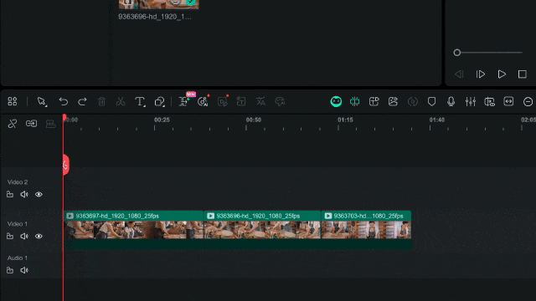The height and width of the screenshot is (301, 536).
Task: Click the dimmed play-frame icon with red dot
Action: click(x=223, y=101)
